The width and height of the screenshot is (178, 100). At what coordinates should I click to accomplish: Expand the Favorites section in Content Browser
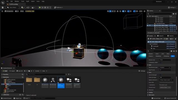click(x=2, y=74)
